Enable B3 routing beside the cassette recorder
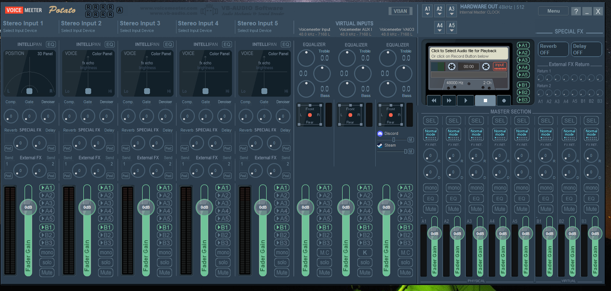The height and width of the screenshot is (291, 611). coord(523,100)
